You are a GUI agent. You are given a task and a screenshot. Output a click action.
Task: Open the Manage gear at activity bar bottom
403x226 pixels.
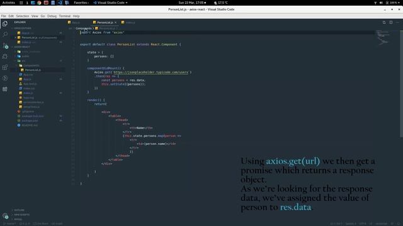pos(5,216)
